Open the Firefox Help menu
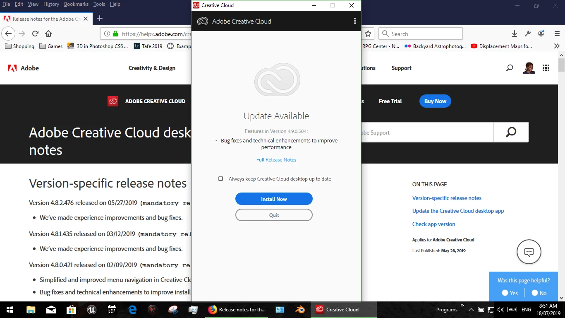The height and width of the screenshot is (318, 565). [x=115, y=4]
